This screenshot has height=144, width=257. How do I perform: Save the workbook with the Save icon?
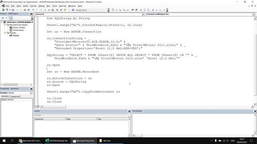pos(13,10)
